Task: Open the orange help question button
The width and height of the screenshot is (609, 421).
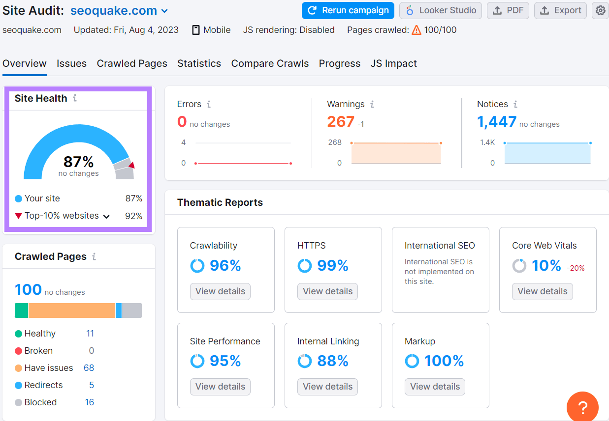Action: tap(582, 407)
